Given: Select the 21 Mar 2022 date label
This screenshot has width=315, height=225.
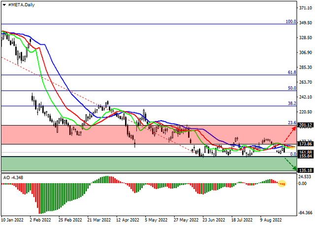Looking at the screenshot, I should coord(99,220).
